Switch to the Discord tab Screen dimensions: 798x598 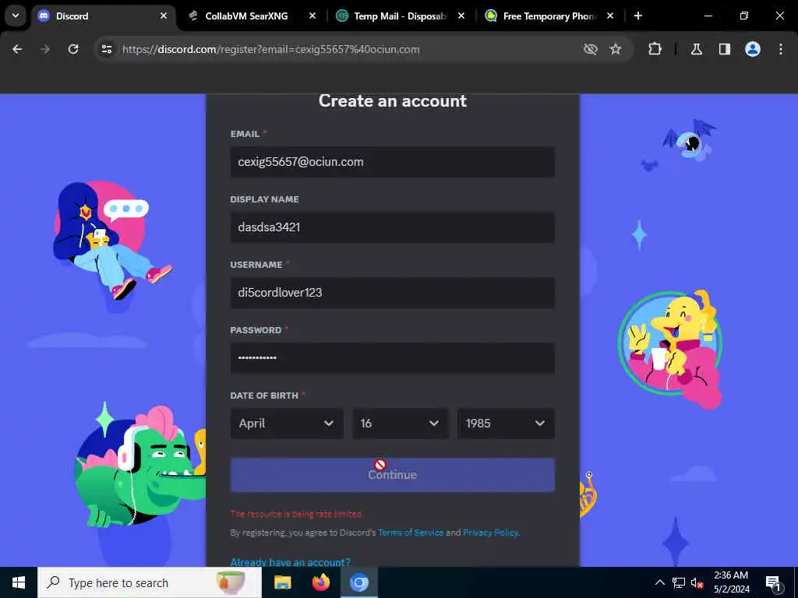[104, 16]
